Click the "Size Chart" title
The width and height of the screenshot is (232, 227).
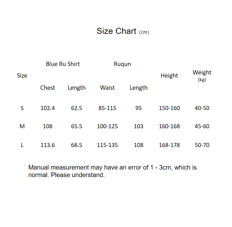point(116,31)
